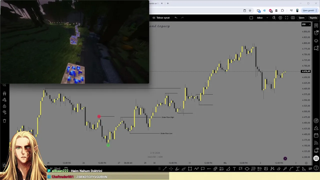Click the zoom-in magnifier in left toolbar

pyautogui.click(x=4, y=85)
